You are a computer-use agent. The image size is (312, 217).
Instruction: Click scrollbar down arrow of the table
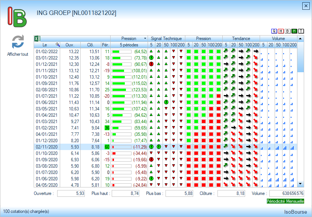point(300,184)
